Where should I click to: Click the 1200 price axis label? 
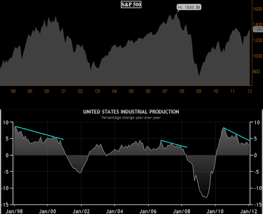[x=258, y=40]
